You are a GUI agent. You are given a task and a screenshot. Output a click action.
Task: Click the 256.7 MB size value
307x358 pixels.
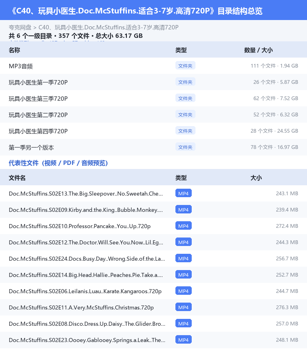287,259
